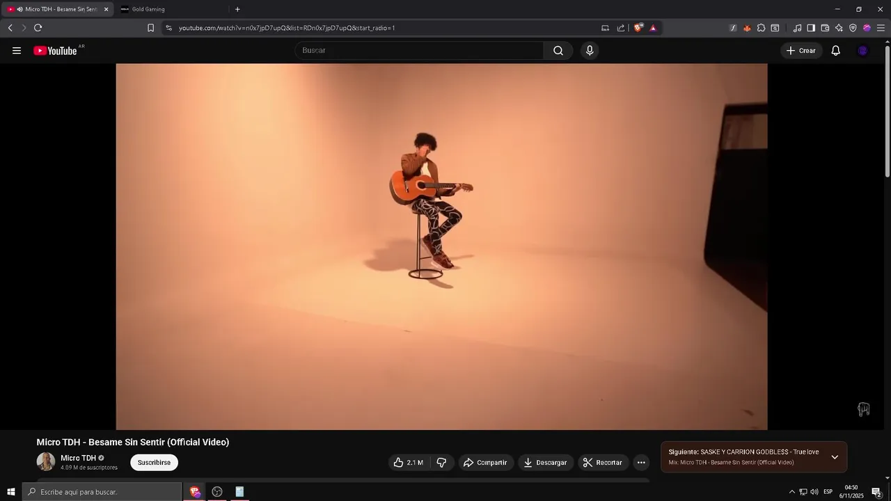Like the video with 2.1 M likes
Viewport: 891px width, 501px height.
click(408, 463)
